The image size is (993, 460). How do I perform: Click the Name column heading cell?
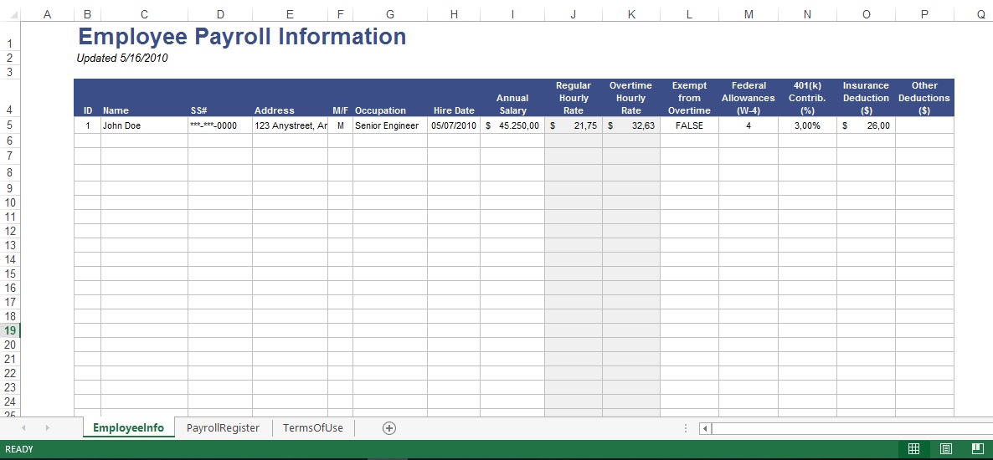click(x=144, y=98)
